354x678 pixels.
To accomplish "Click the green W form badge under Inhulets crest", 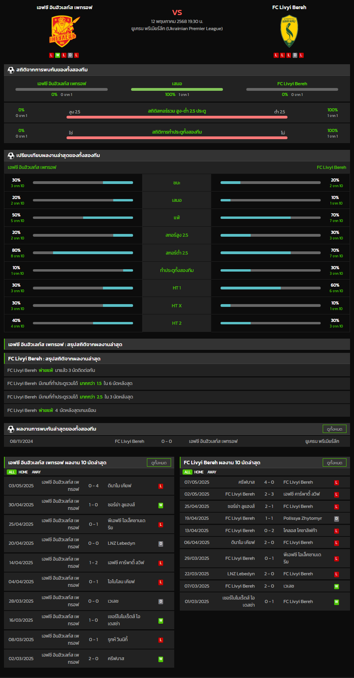I will [x=57, y=55].
